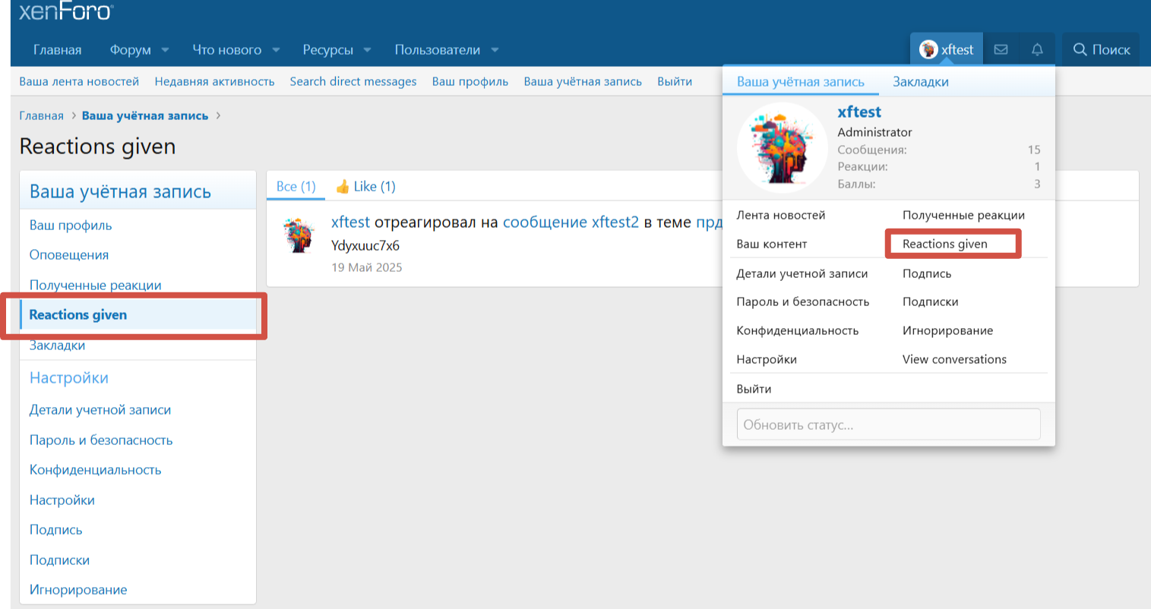Image resolution: width=1151 pixels, height=609 pixels.
Task: Expand the Ресурсы dropdown arrow
Action: [x=368, y=50]
